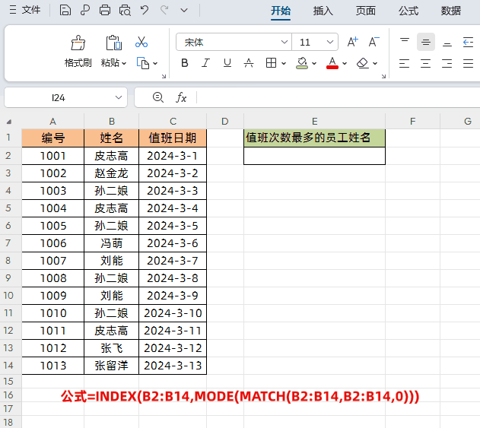The image size is (480, 428).
Task: Open the Copy options dropdown arrow
Action: pos(155,63)
